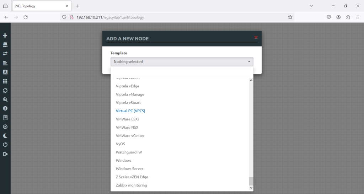
Task: Click the insecure connection lock icon
Action: (x=71, y=17)
